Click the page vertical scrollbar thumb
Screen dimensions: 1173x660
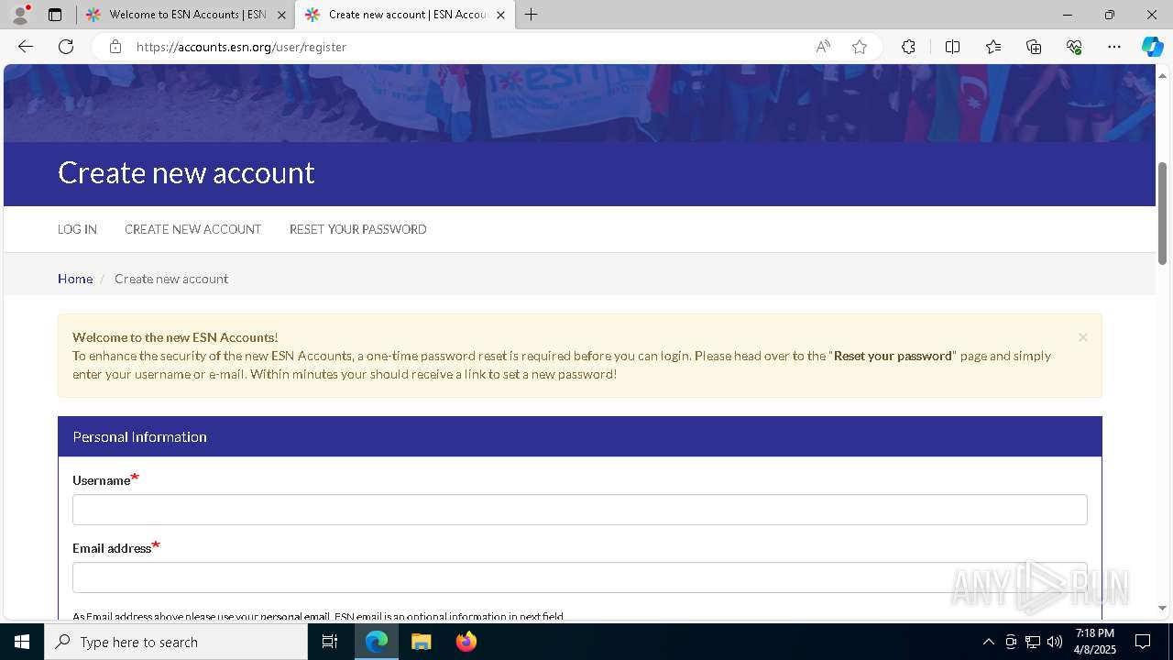[1163, 213]
